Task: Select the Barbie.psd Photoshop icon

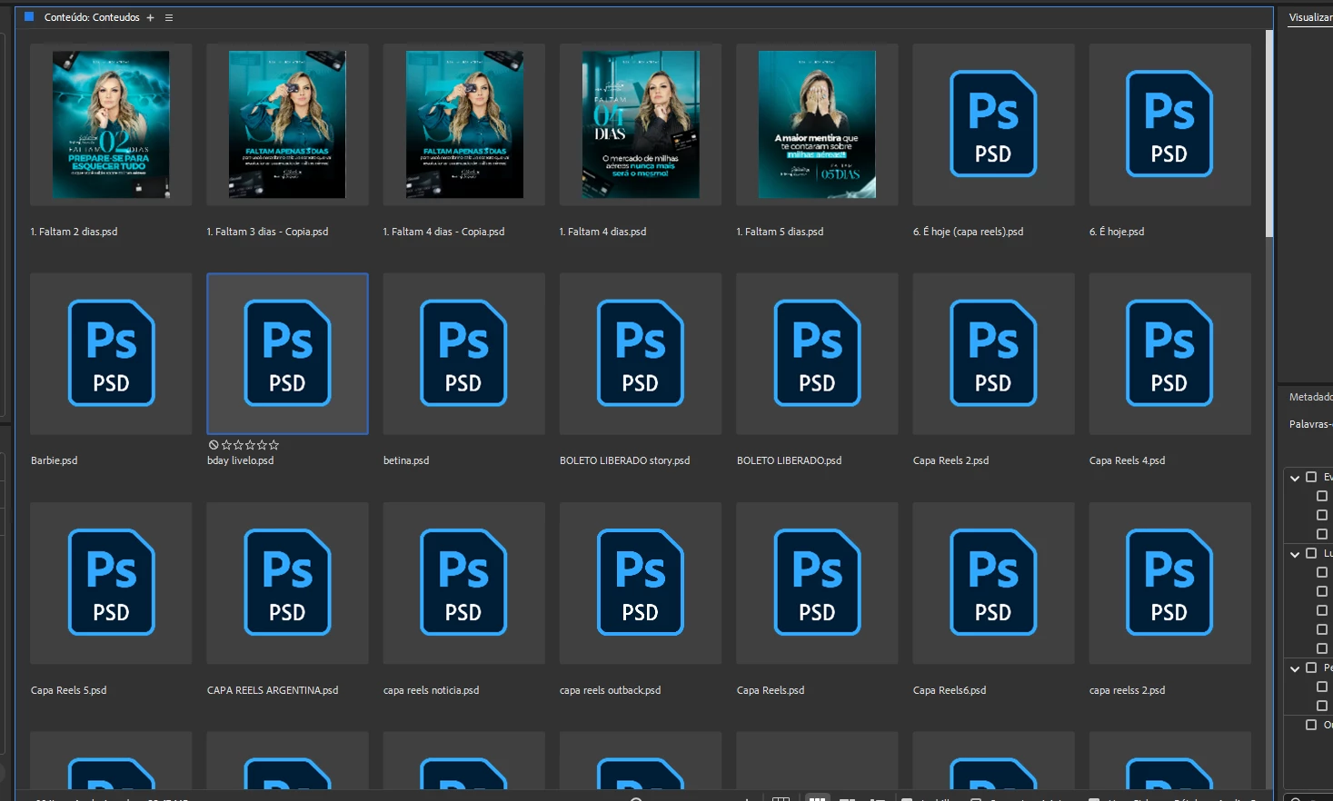Action: click(111, 352)
